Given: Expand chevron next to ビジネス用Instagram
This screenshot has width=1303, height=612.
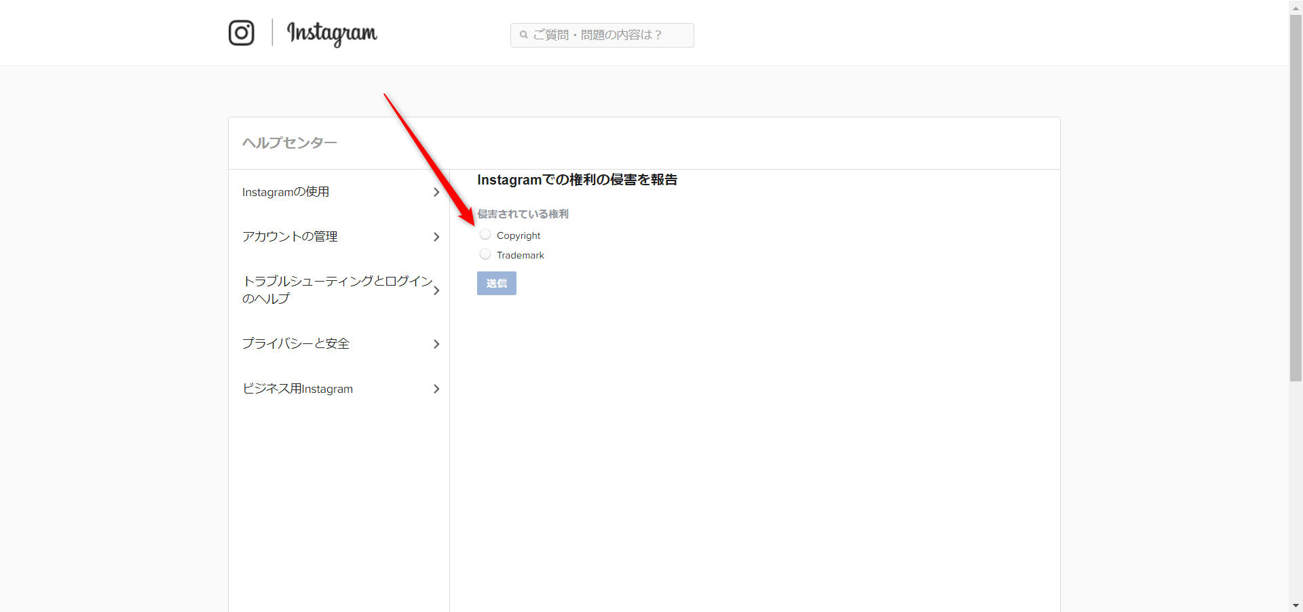Looking at the screenshot, I should click(x=436, y=389).
